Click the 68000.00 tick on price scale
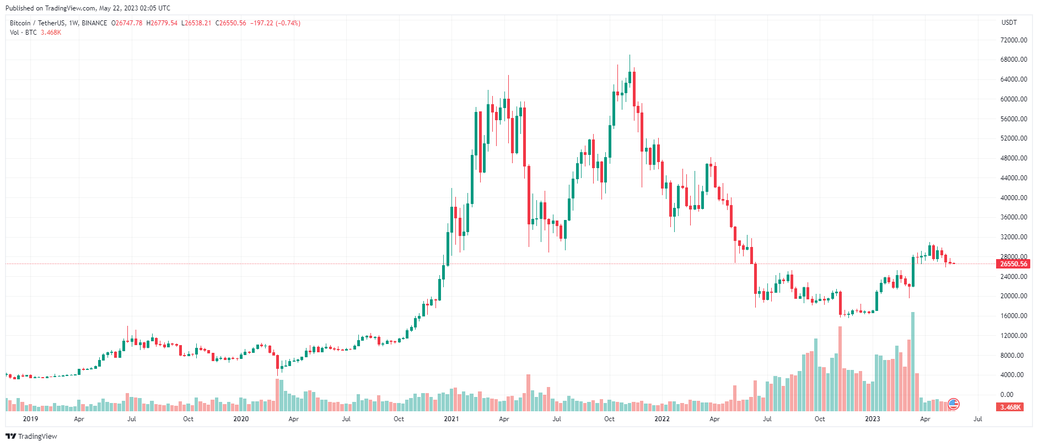The width and height of the screenshot is (1038, 446). [1014, 60]
